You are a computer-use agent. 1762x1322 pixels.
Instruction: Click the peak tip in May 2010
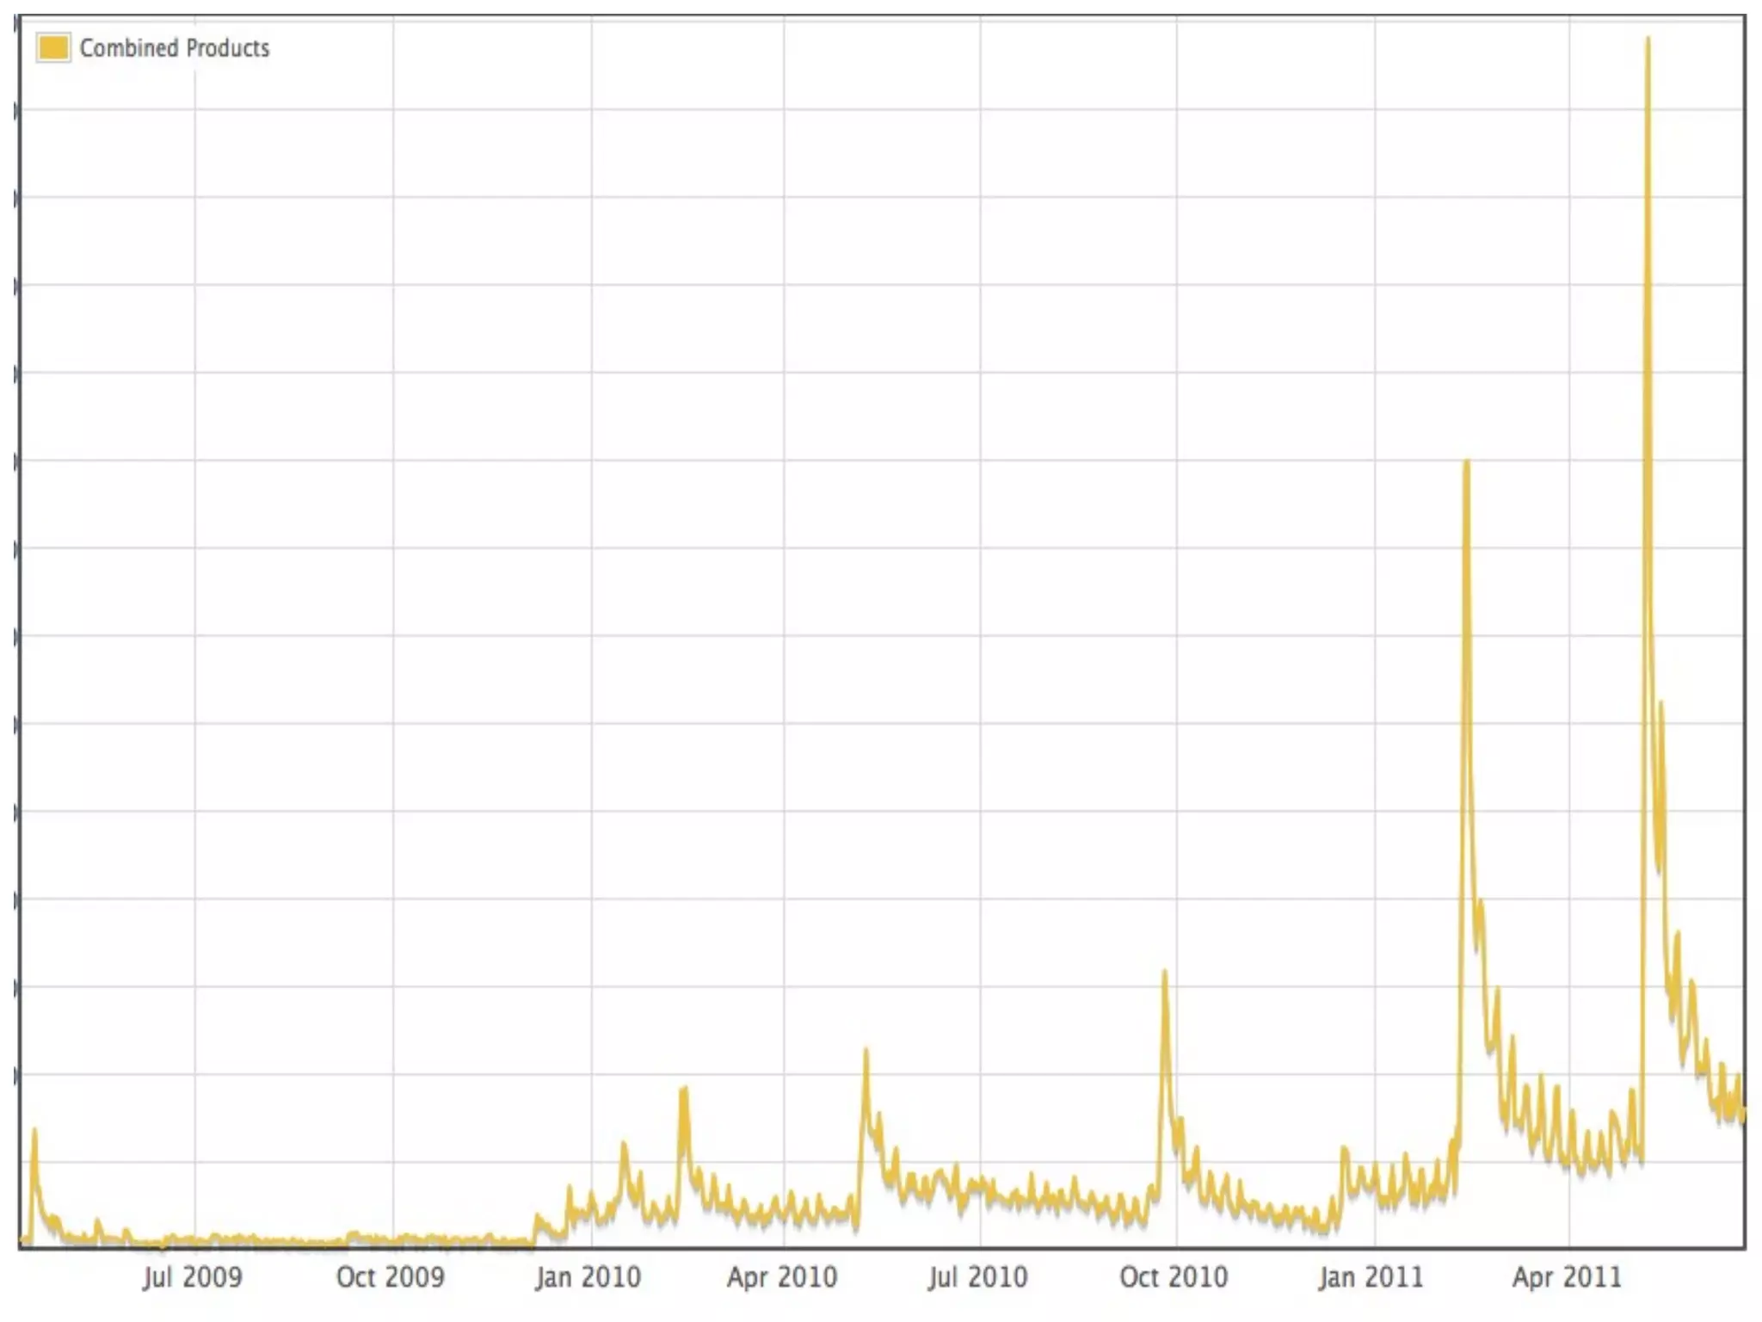click(x=866, y=1051)
